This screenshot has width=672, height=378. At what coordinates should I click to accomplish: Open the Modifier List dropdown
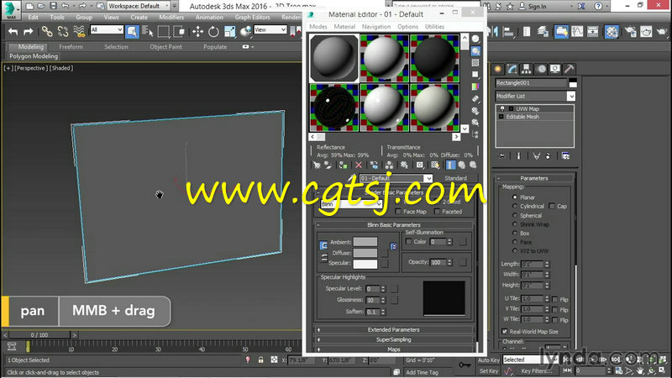[x=535, y=96]
